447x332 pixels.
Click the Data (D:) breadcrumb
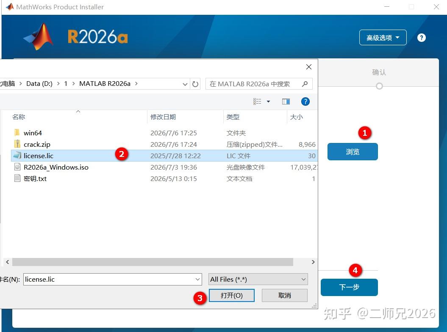(39, 84)
